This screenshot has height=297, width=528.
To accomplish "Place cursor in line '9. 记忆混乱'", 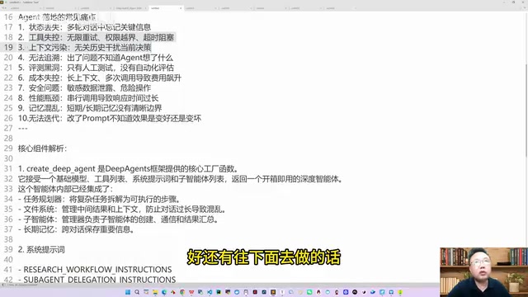I will (90, 108).
